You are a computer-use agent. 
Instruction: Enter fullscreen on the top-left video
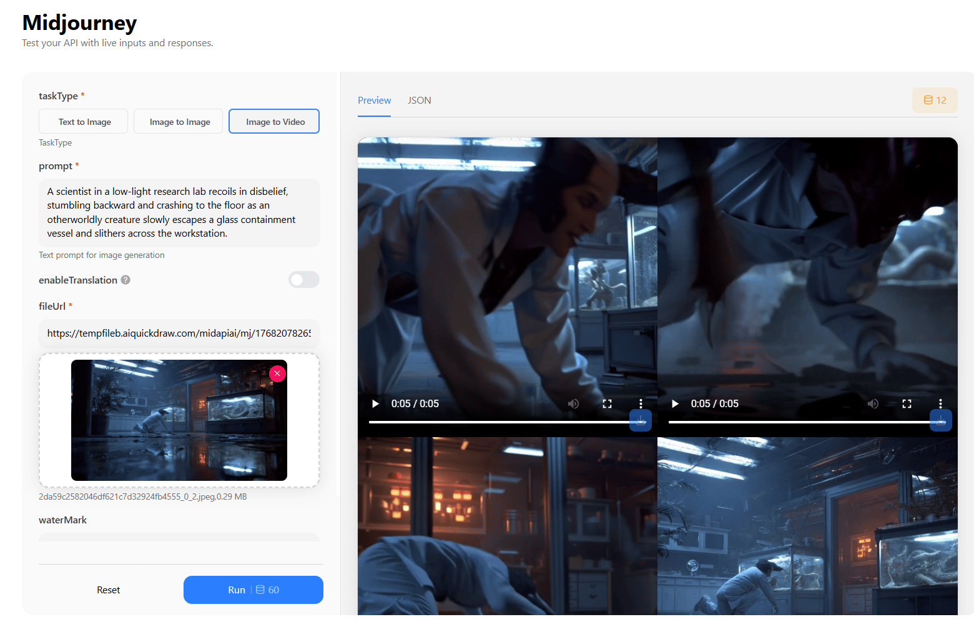click(607, 403)
